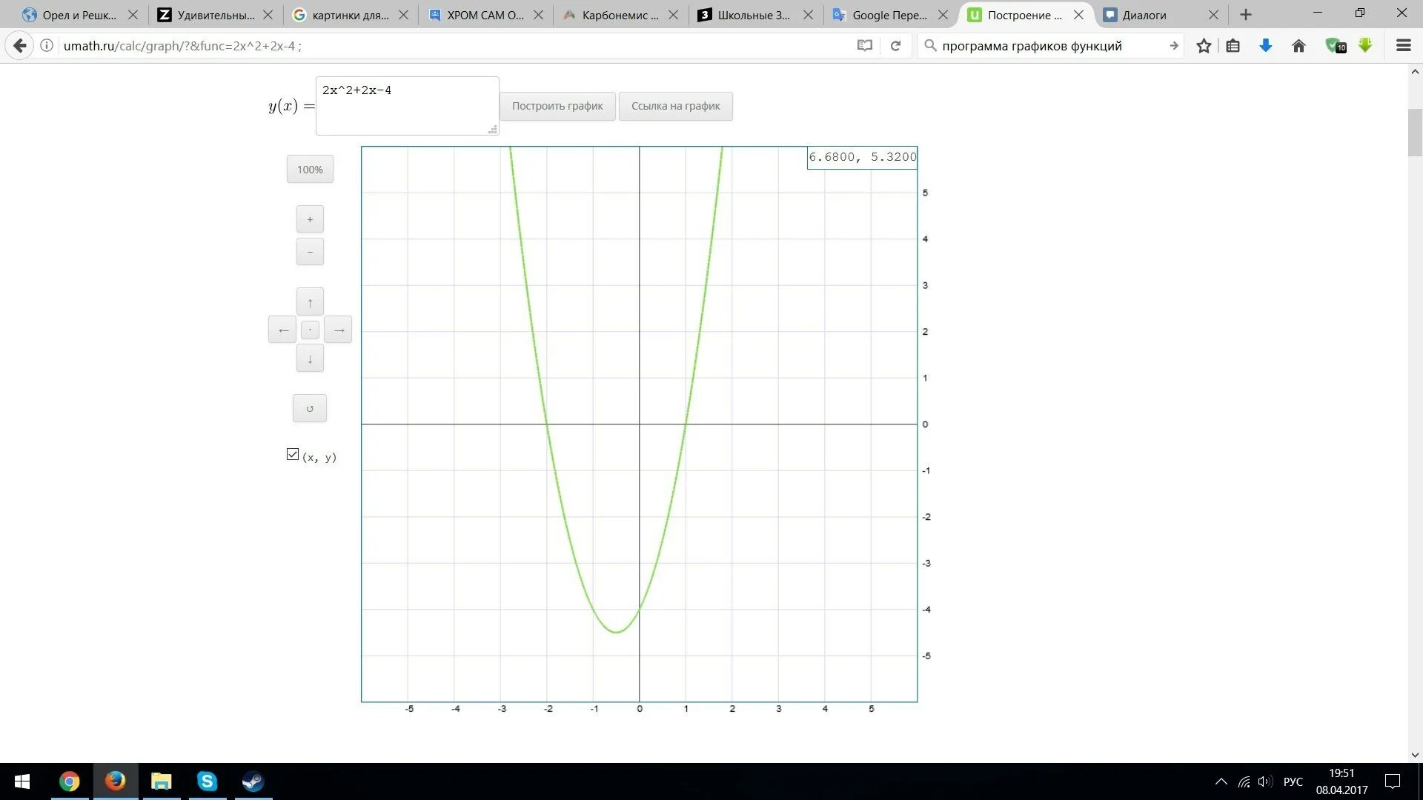Open the Firefox hamburger menu
The image size is (1423, 800).
1403,46
